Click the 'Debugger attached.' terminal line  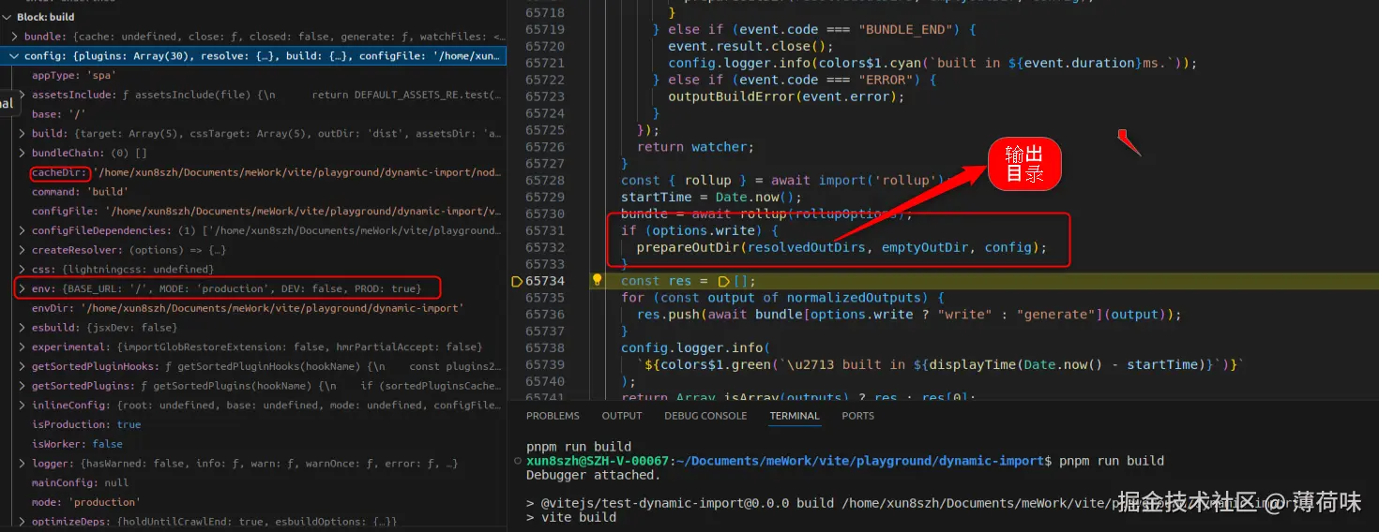[593, 475]
